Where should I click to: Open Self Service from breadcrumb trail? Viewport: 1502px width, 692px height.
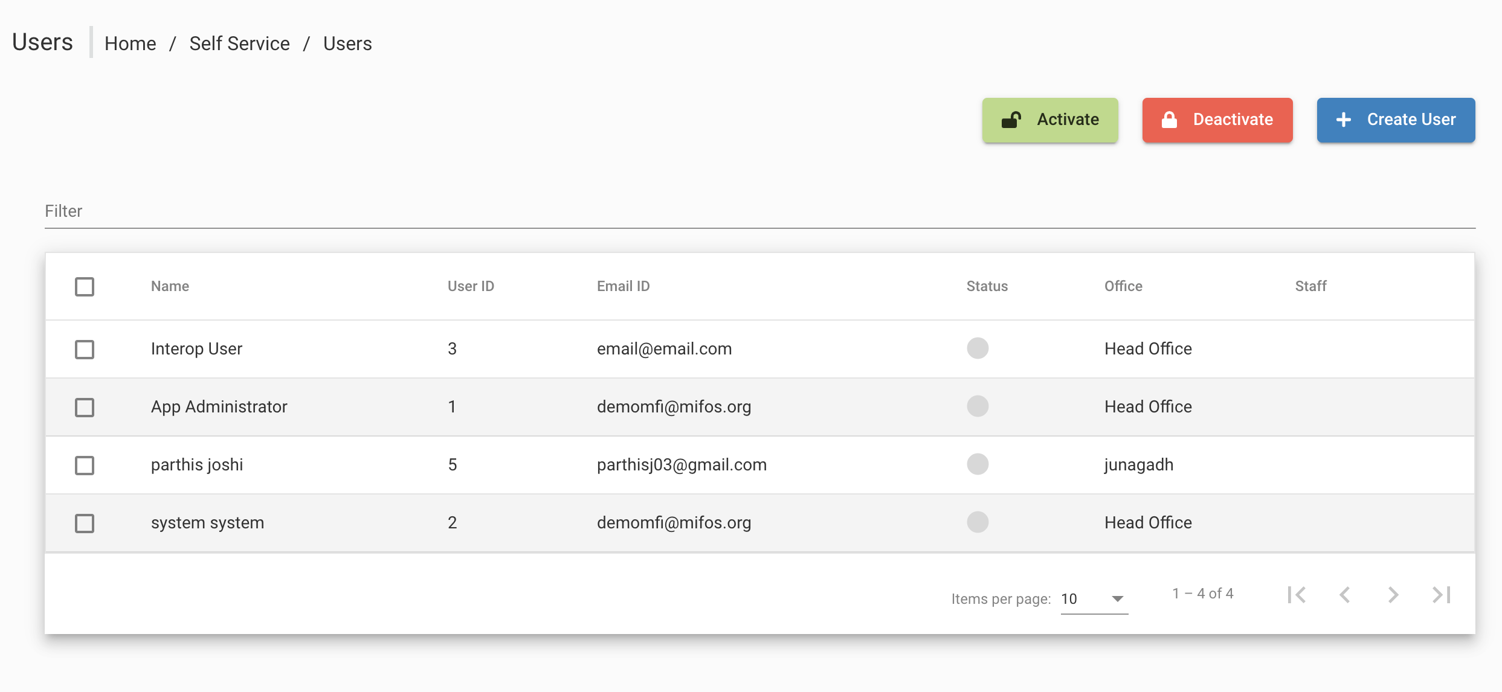239,43
